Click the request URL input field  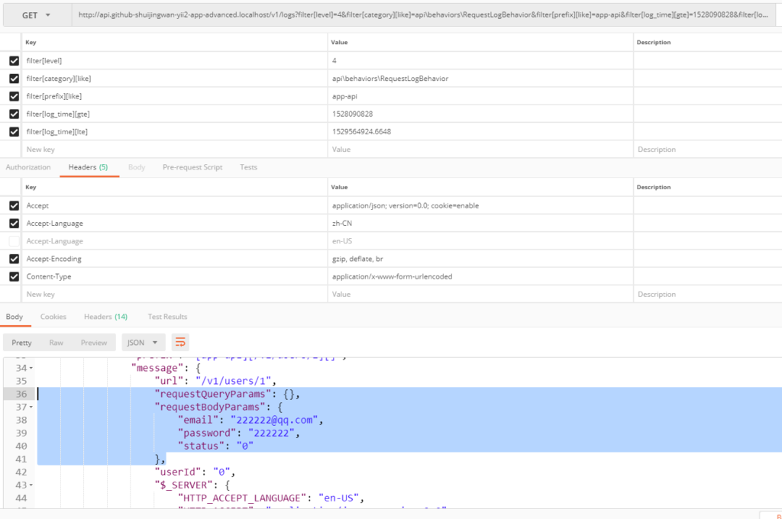click(423, 15)
